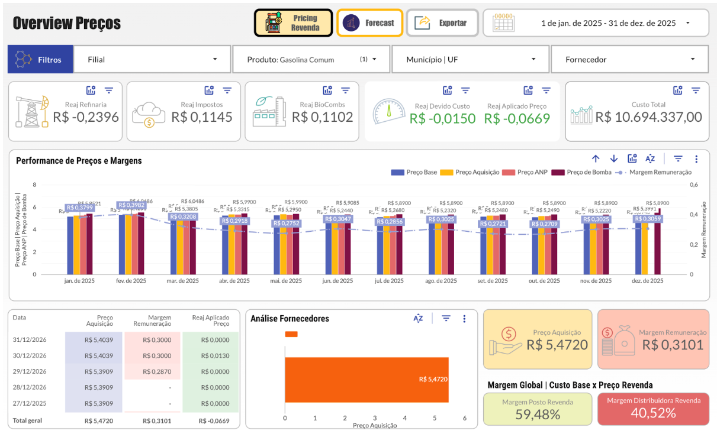The height and width of the screenshot is (437, 717).
Task: Click the A-Z sort icon in Análise Fornecedores
Action: pyautogui.click(x=418, y=319)
